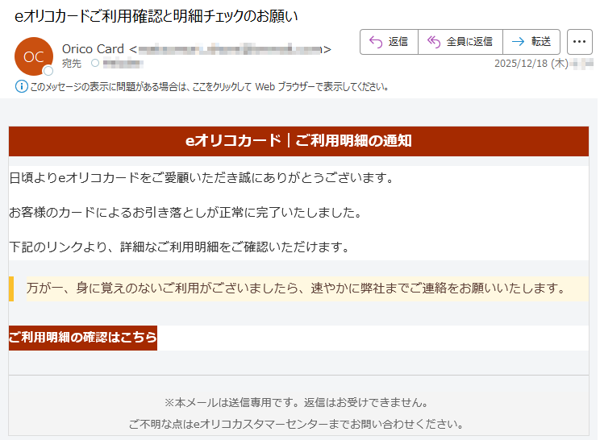Screen dimensions: 600x440
Task: Click the email subject line title
Action: (x=156, y=15)
